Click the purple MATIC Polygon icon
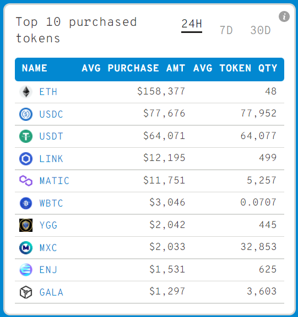Screen dimensions: 298x317 (26, 181)
